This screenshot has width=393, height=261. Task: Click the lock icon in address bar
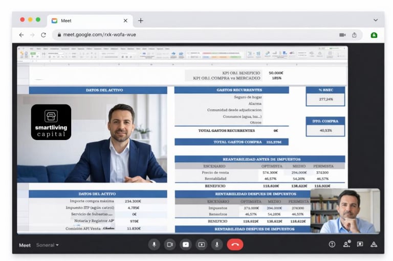[x=59, y=35]
